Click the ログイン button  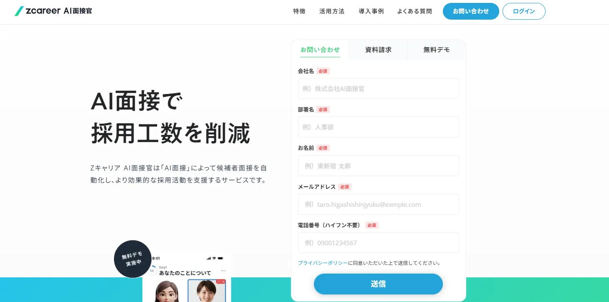(x=524, y=11)
